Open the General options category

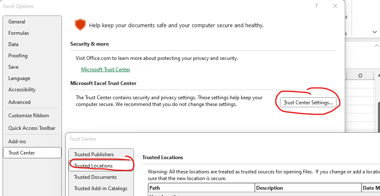(x=32, y=22)
